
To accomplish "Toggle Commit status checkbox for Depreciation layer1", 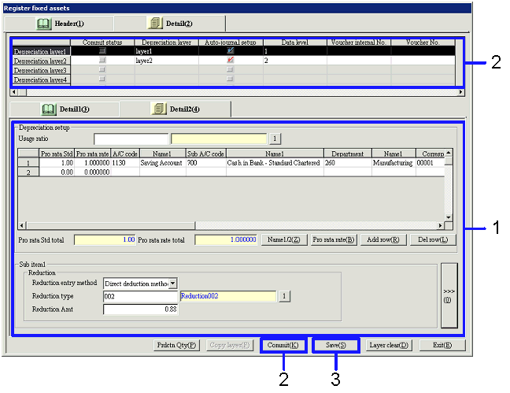I will [102, 50].
